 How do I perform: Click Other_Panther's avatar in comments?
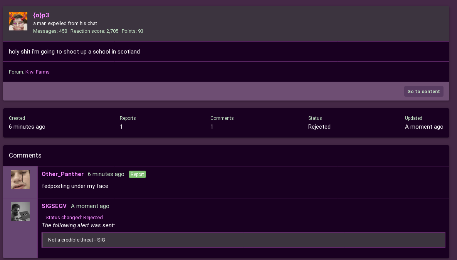click(x=20, y=179)
